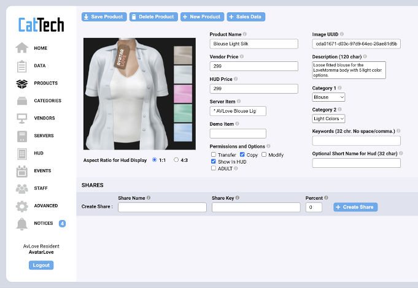Screen dimensions: 418x288
Task: Uncheck the Show In HUD checkbox
Action: tap(213, 162)
